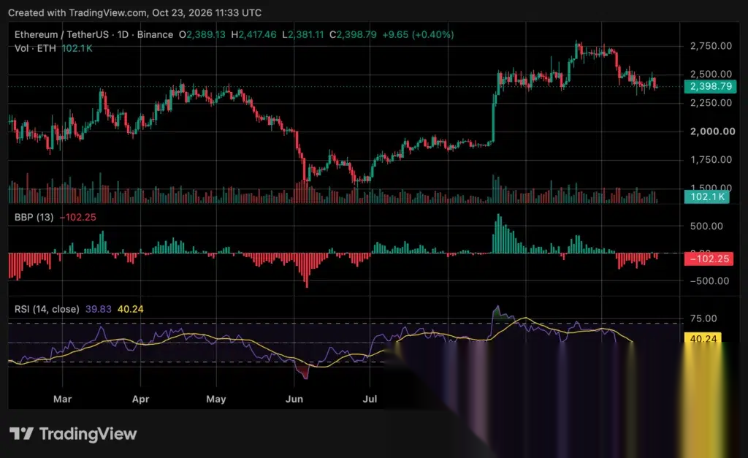Click the yellow 40.24 value beside RSI label

coord(130,309)
